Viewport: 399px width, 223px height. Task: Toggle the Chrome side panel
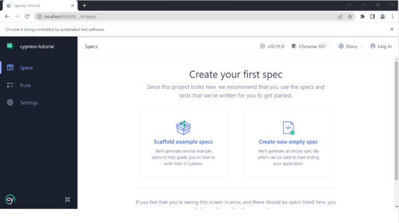click(x=372, y=16)
